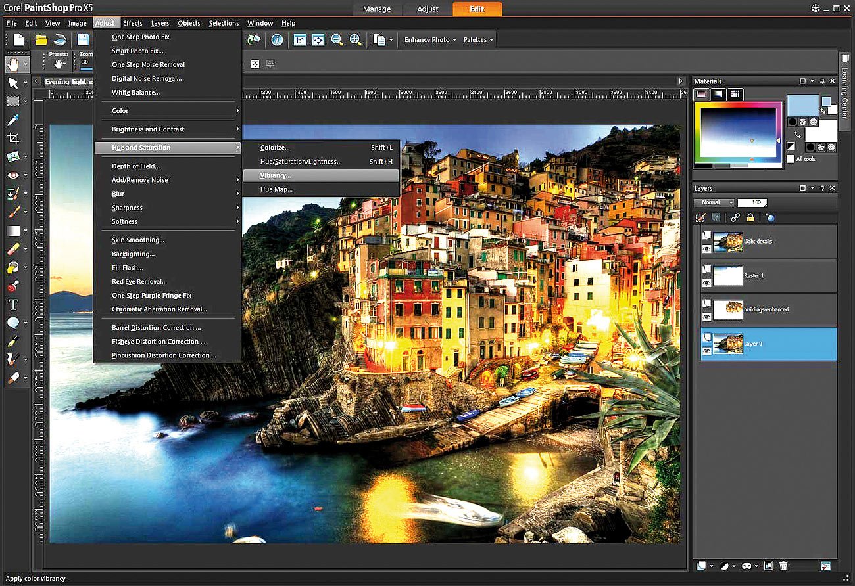Open the Normal blend mode dropdown

(714, 202)
